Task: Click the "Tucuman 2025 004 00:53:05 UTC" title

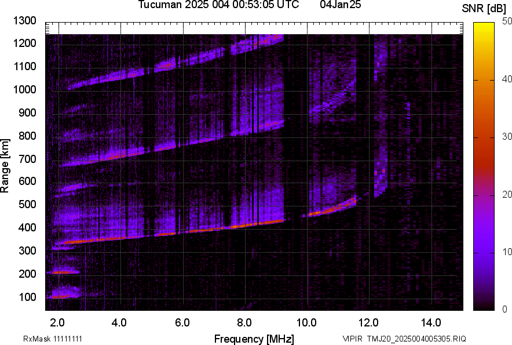Action: click(x=218, y=5)
